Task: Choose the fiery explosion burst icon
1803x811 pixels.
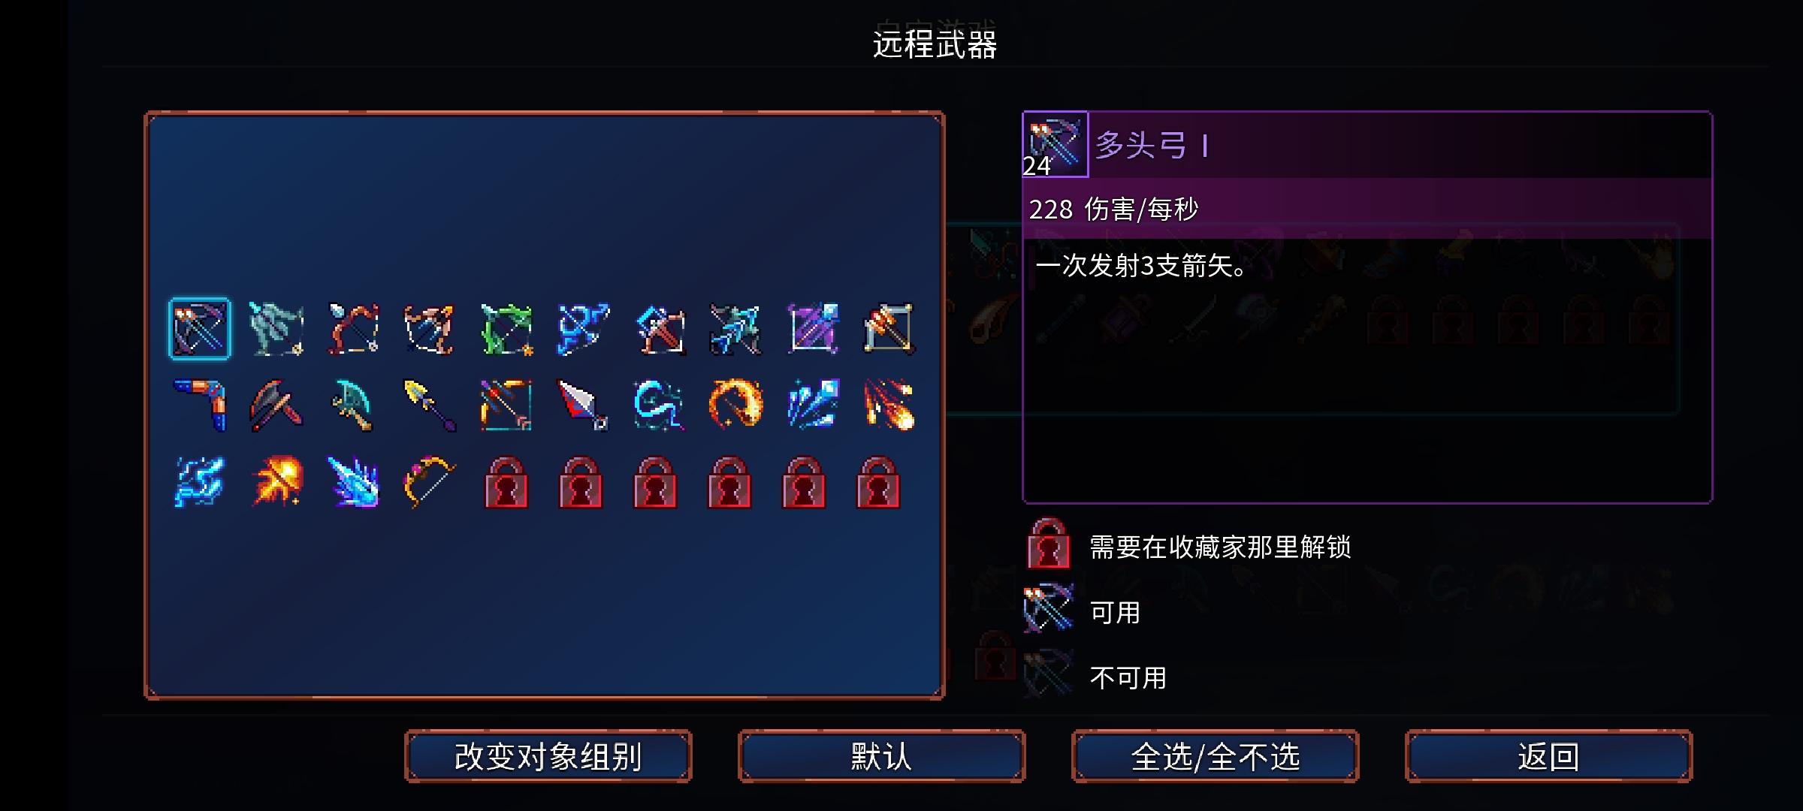Action: pos(276,482)
